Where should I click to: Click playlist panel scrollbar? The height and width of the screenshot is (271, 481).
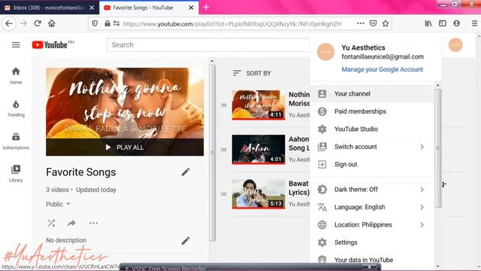click(212, 153)
